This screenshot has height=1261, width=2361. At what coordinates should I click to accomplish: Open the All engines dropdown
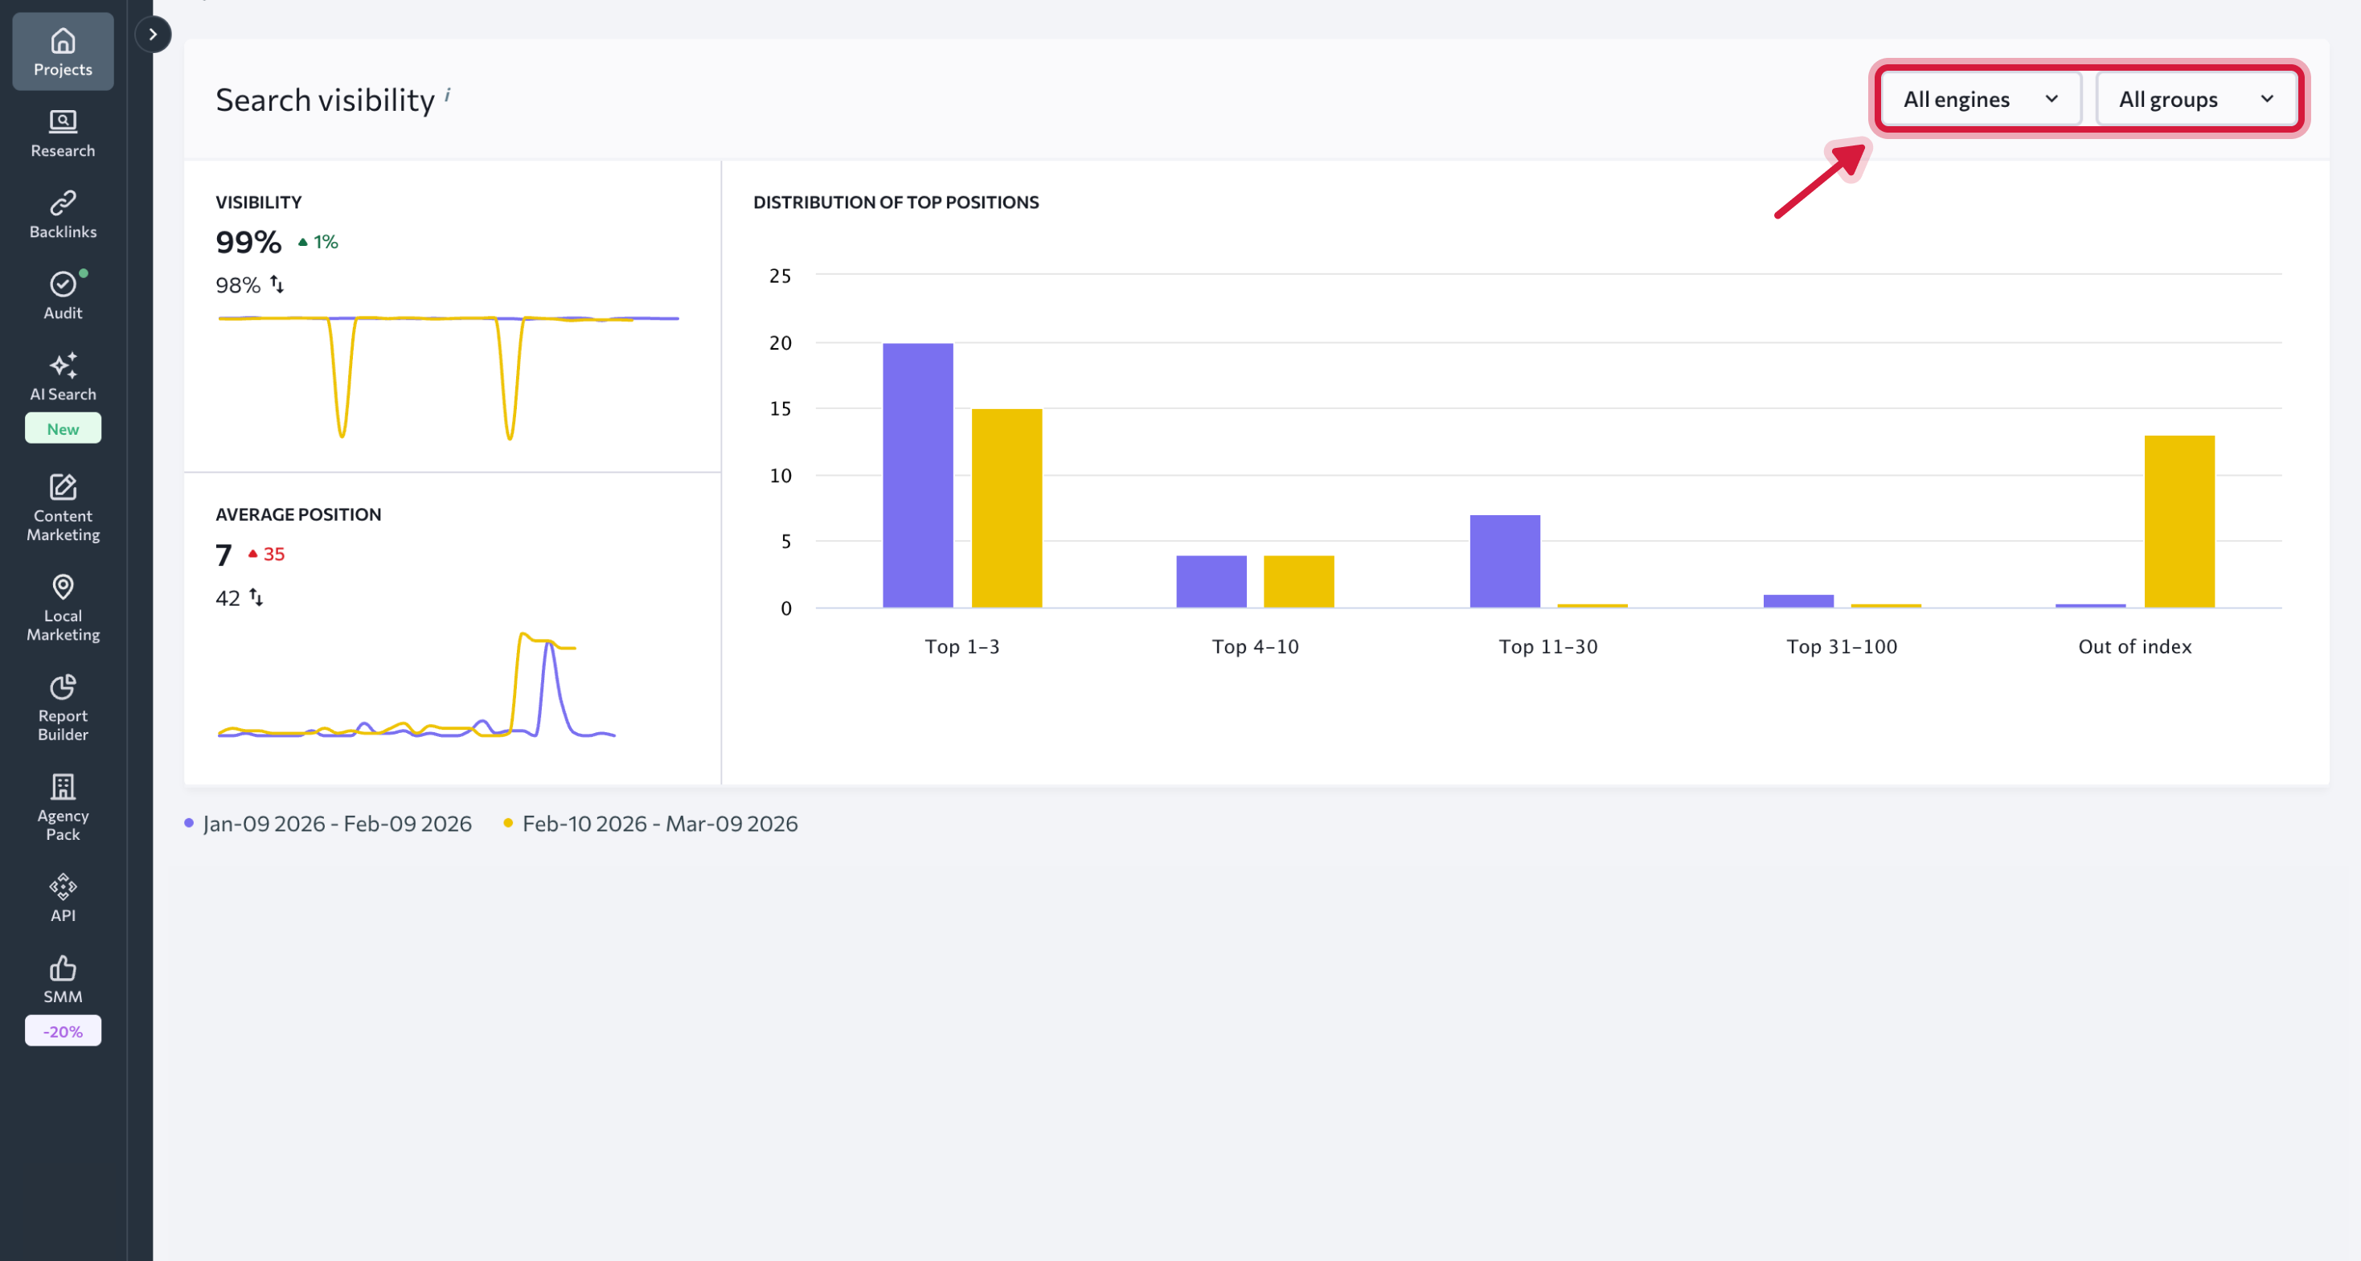pos(1979,99)
